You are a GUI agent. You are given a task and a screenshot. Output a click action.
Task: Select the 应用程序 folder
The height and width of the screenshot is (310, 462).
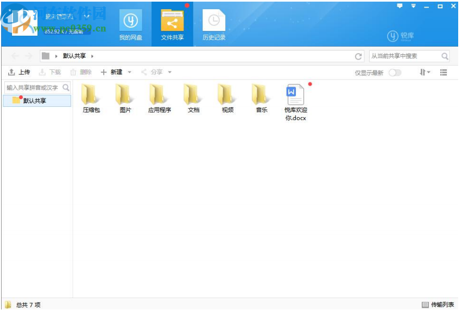[160, 99]
